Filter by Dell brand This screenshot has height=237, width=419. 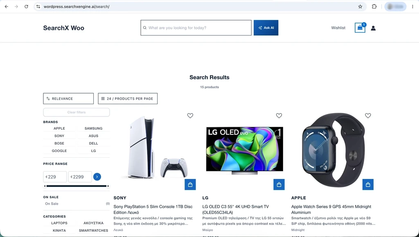94,143
